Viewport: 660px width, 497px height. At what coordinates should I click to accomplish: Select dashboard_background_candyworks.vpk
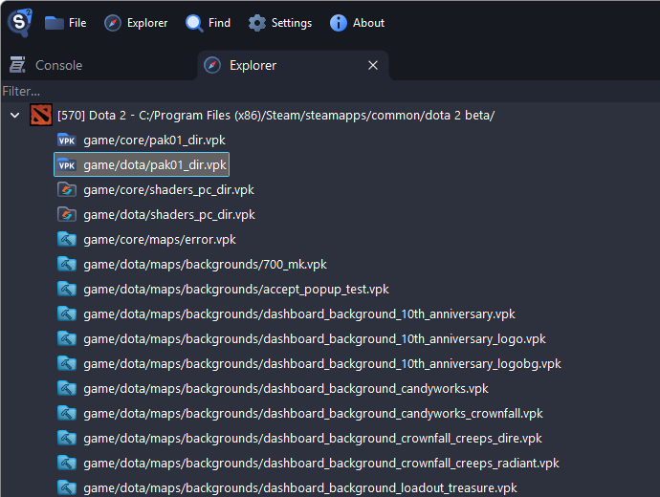pyautogui.click(x=286, y=388)
